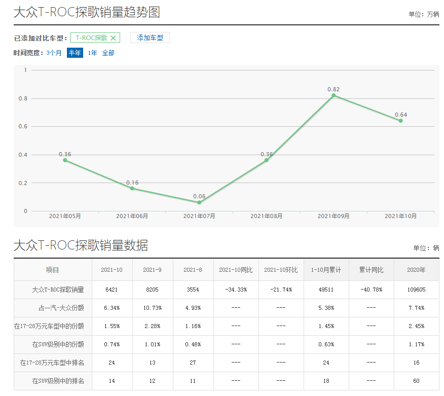Screen dimensions: 444x396
Task: Click the 2021-10环比 column header
Action: pyautogui.click(x=281, y=270)
